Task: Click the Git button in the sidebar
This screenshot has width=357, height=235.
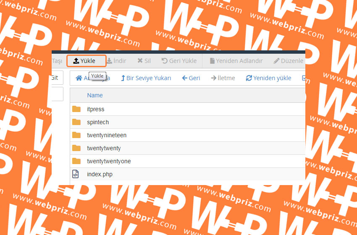Action: [58, 78]
